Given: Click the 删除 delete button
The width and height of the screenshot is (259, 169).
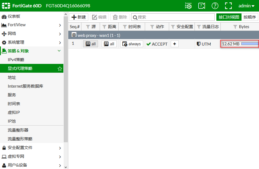Looking at the screenshot, I should coord(120,17).
